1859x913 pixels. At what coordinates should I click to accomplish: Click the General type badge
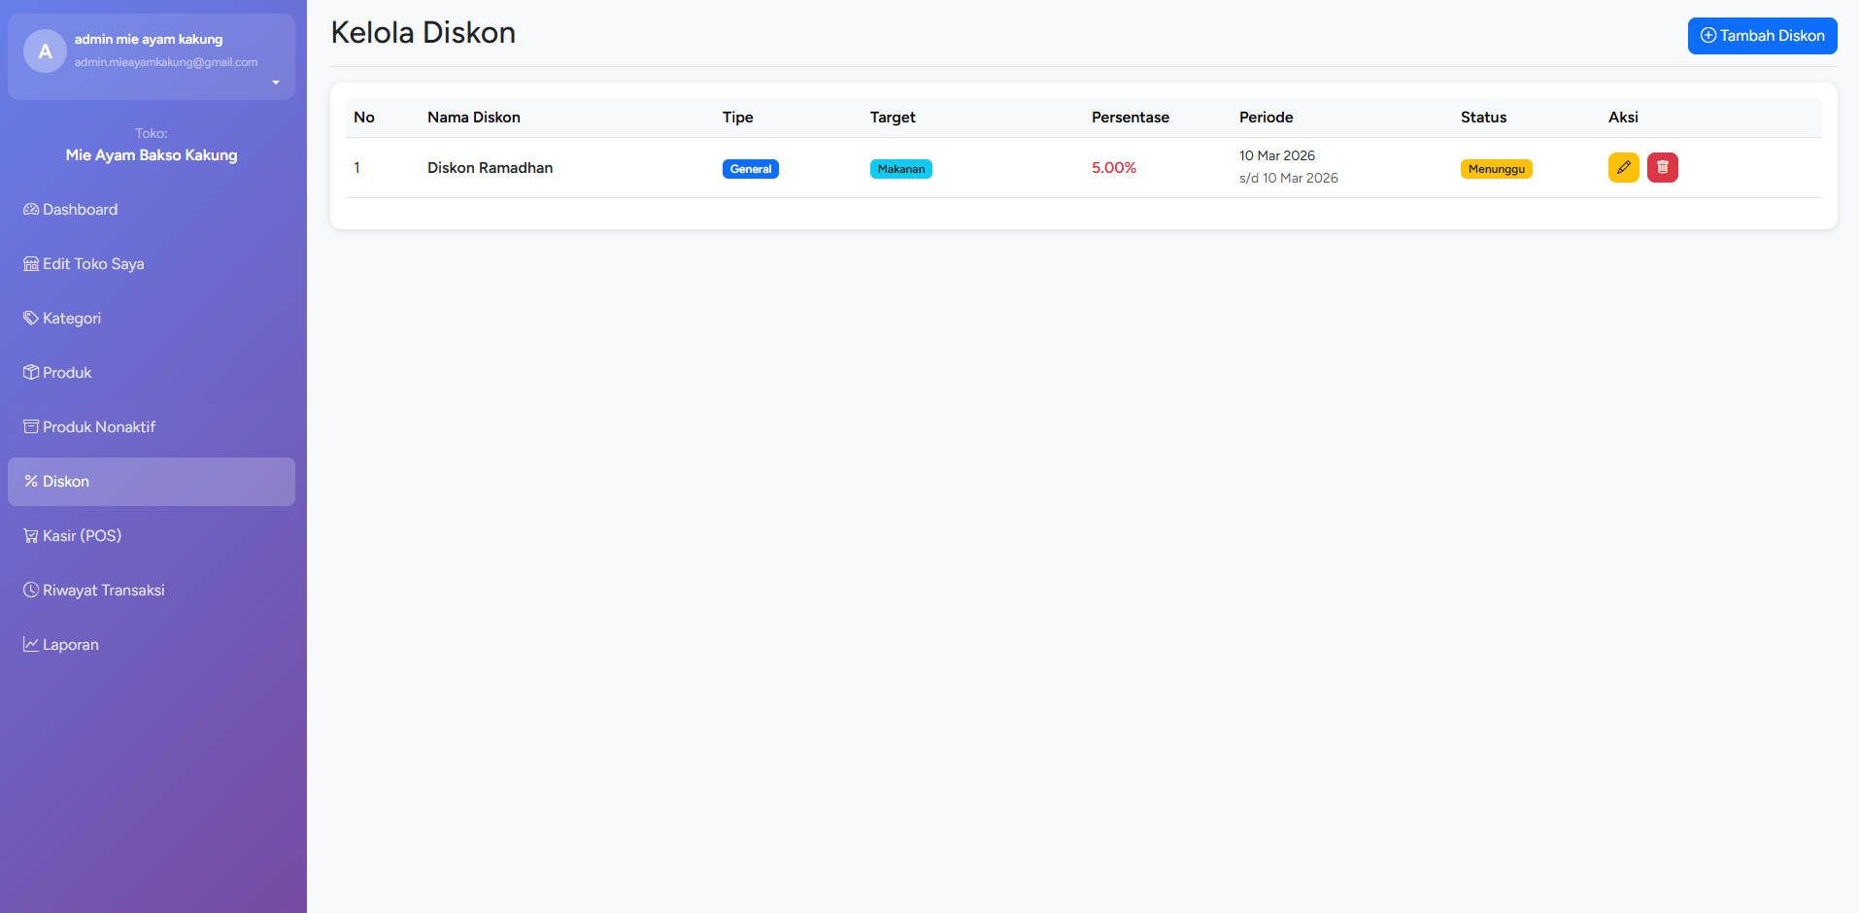[x=751, y=169]
